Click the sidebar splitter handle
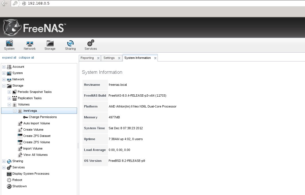 (x=78, y=146)
